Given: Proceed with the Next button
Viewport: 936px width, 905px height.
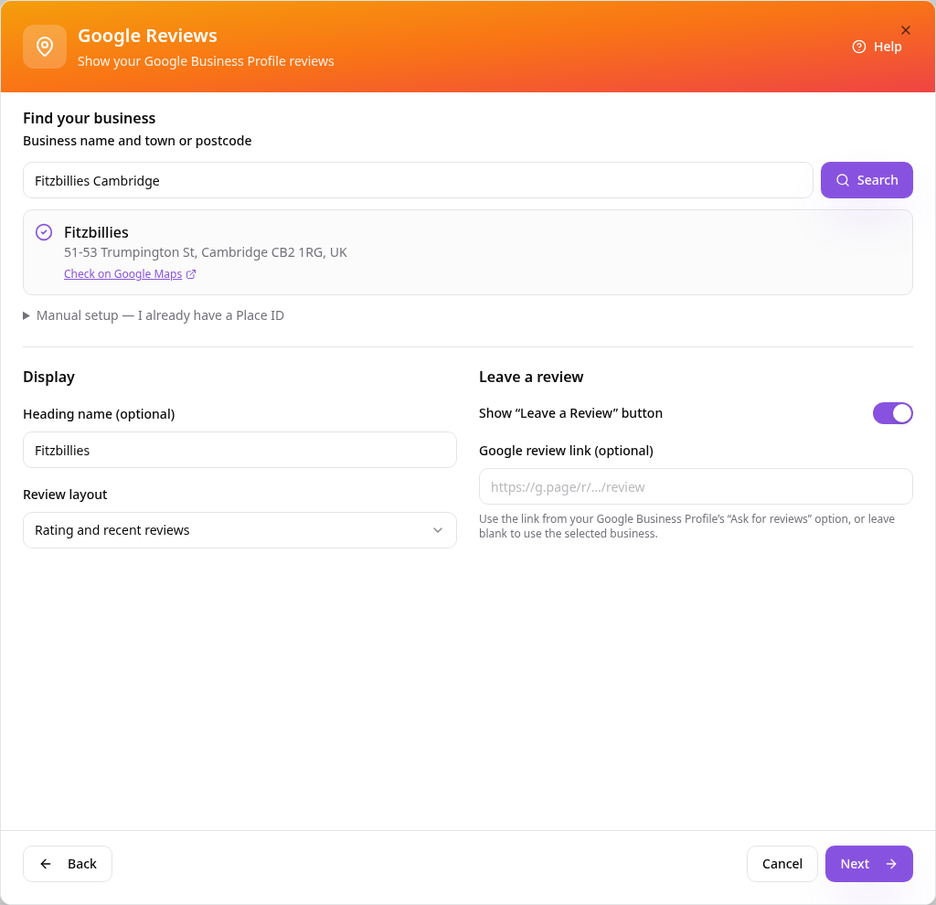Looking at the screenshot, I should pos(868,864).
